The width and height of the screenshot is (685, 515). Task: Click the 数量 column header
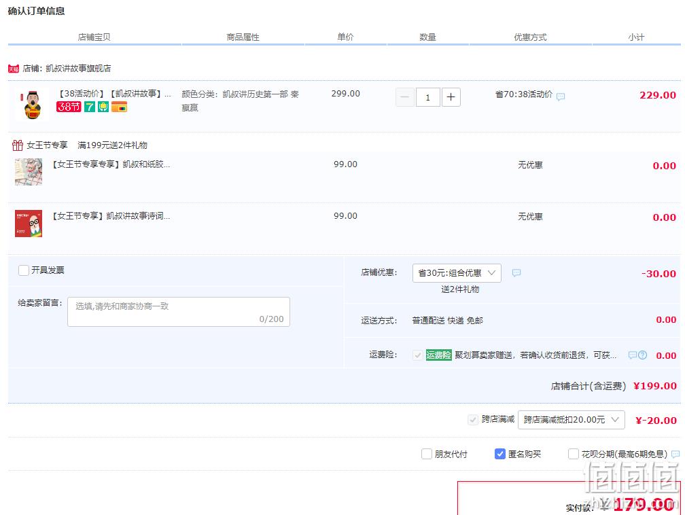(x=427, y=37)
